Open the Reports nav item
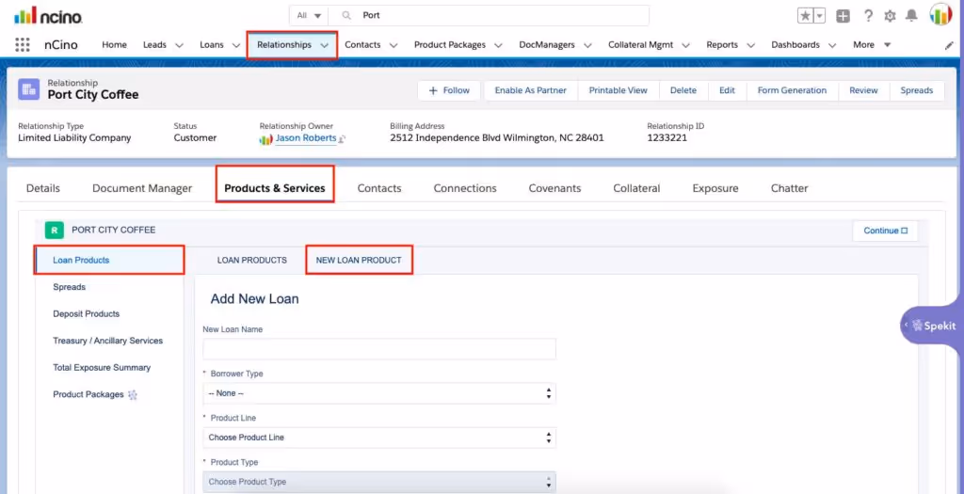 (x=722, y=45)
